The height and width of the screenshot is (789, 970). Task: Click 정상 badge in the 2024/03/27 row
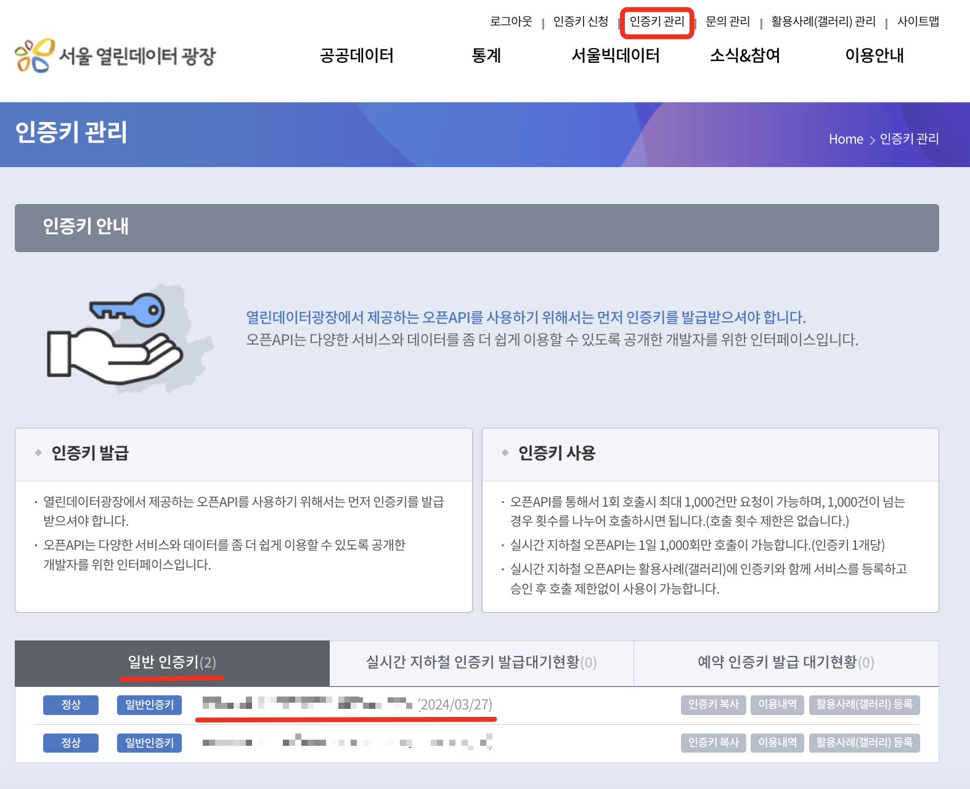[x=71, y=705]
